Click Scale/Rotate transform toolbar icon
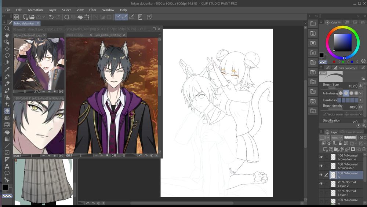 87,17
